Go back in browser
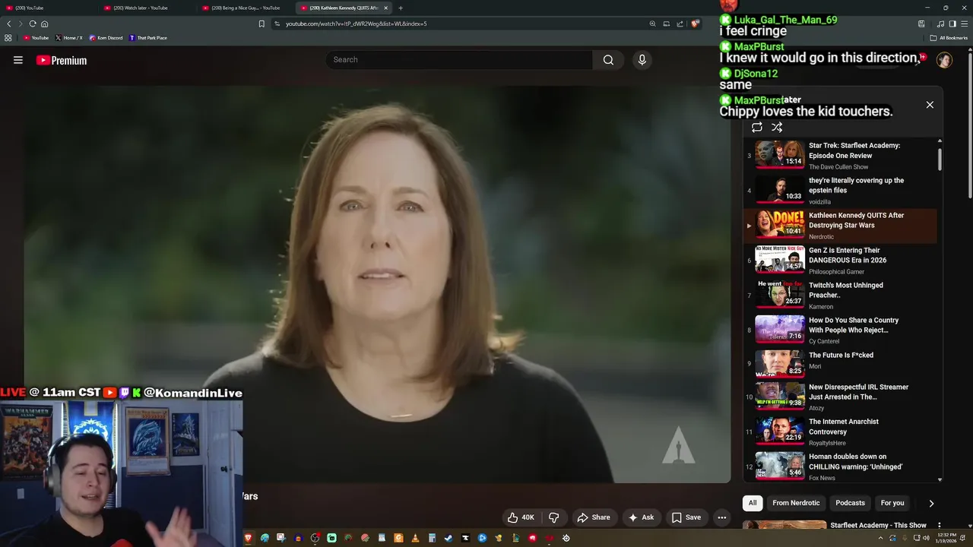The height and width of the screenshot is (547, 973). pos(9,24)
